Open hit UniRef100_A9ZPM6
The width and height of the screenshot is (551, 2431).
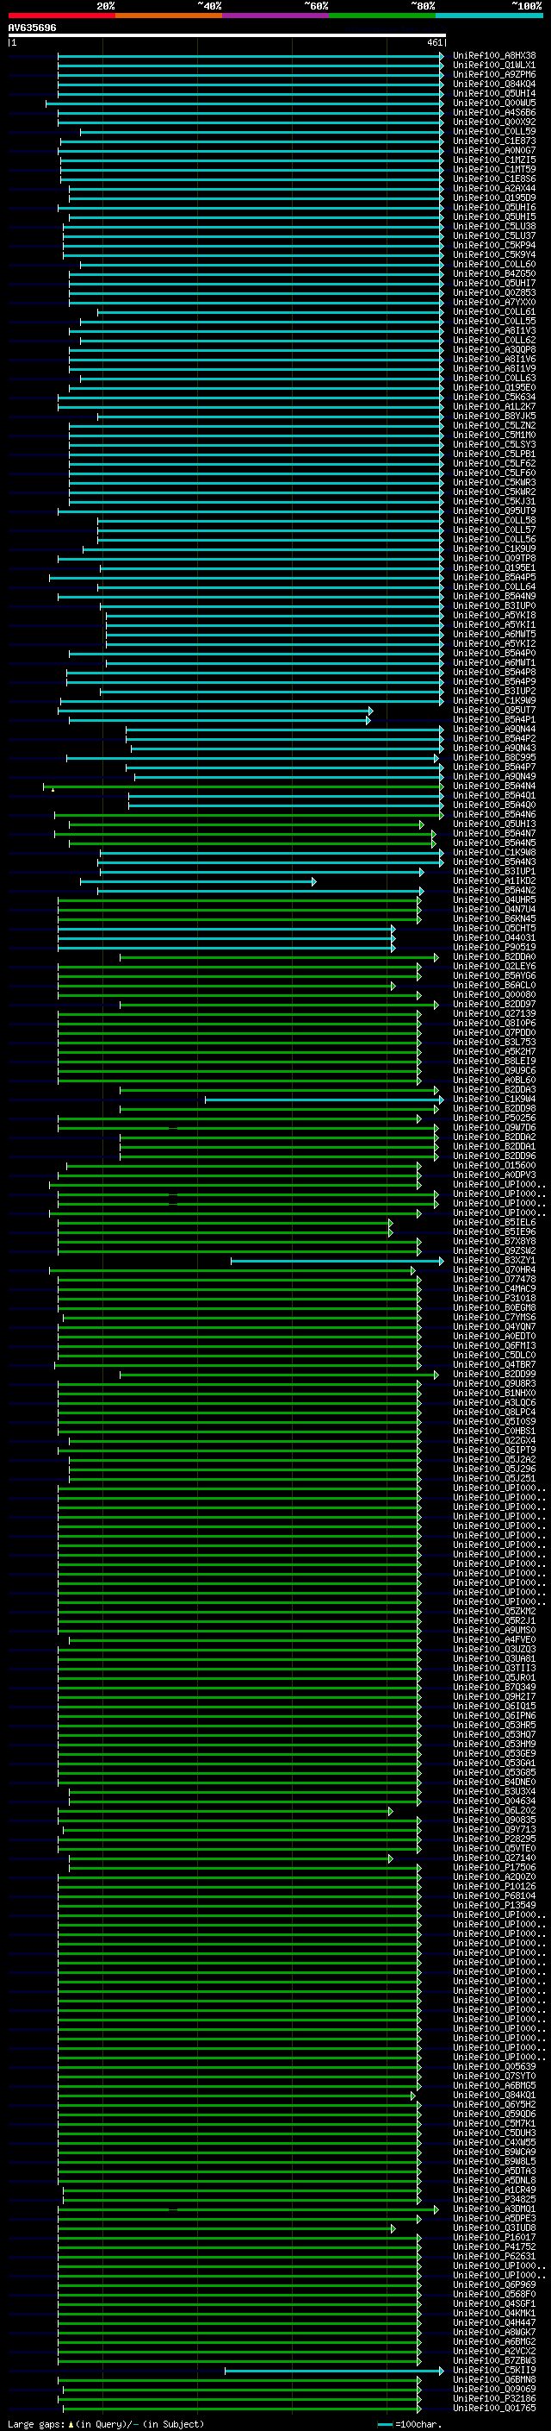pos(494,74)
